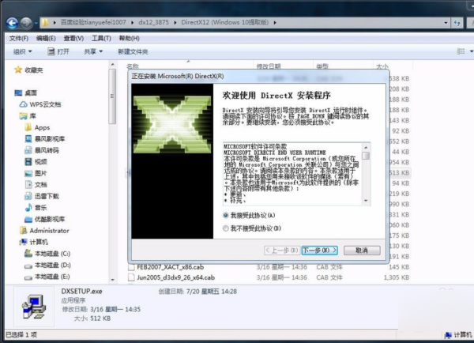474x343 pixels.
Task: Expand arrow after DirectX12 breadcrumb
Action: tap(275, 22)
